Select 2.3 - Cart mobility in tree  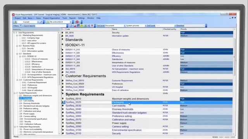tap(27, 101)
